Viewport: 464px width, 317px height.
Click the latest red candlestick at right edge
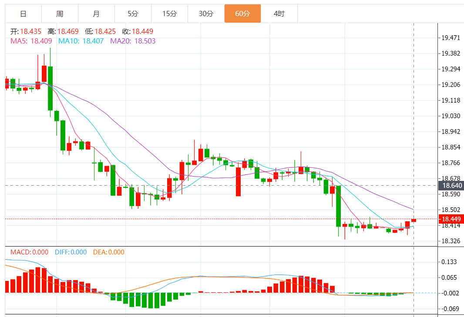(414, 220)
